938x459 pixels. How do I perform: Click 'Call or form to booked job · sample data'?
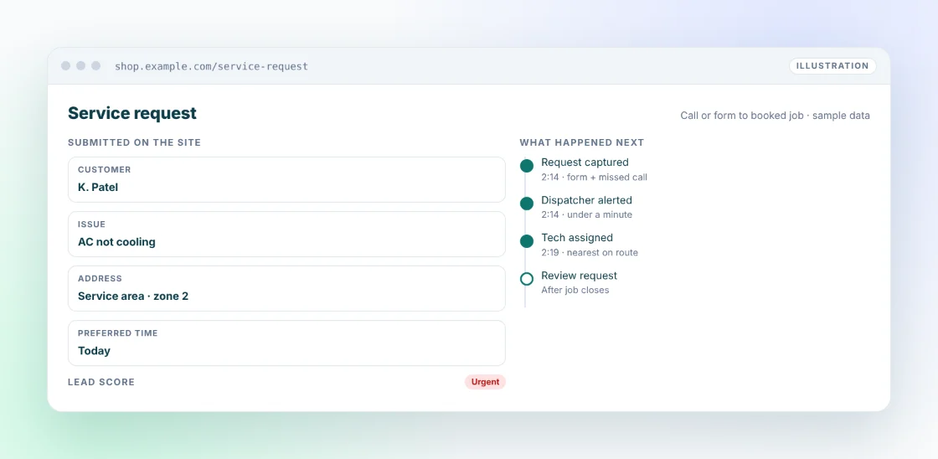[x=775, y=116]
